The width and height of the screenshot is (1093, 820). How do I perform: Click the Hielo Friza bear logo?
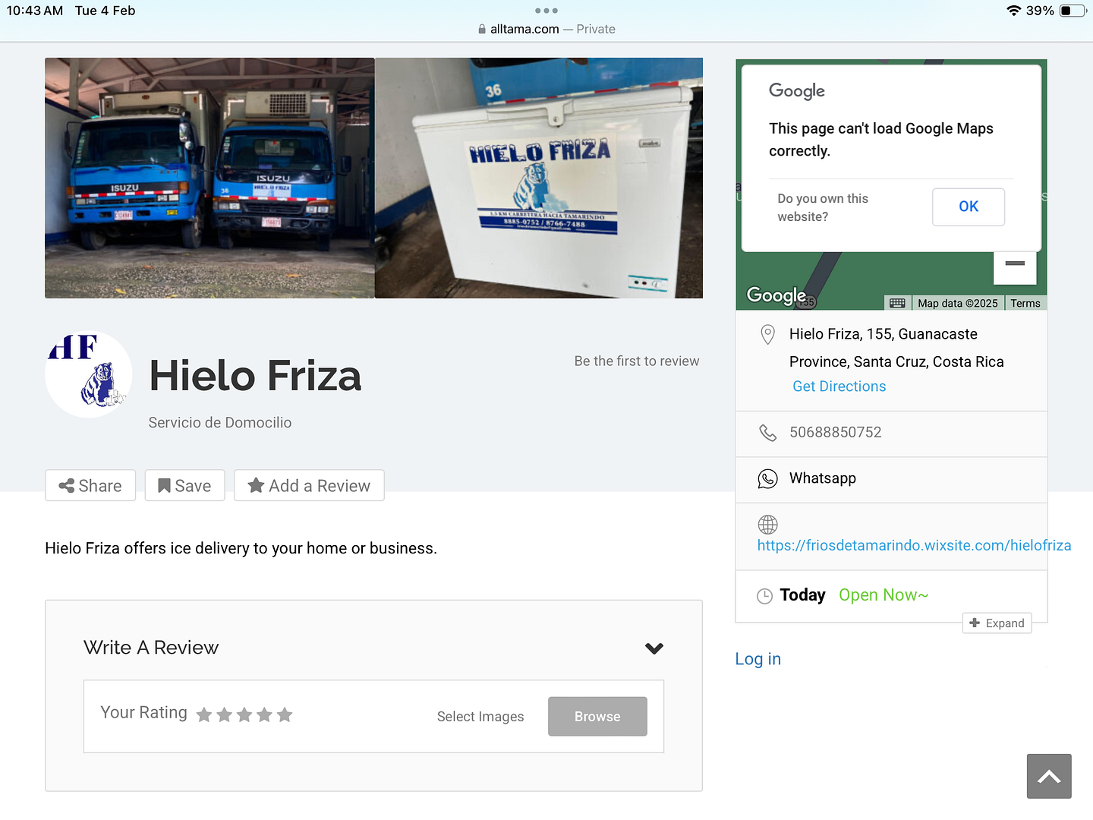click(89, 374)
